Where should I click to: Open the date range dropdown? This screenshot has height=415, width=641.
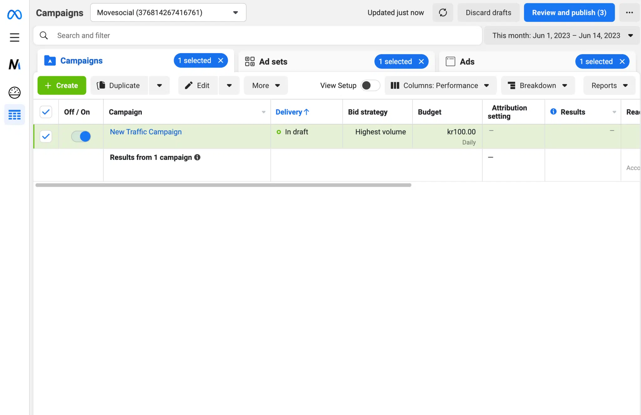tap(562, 36)
